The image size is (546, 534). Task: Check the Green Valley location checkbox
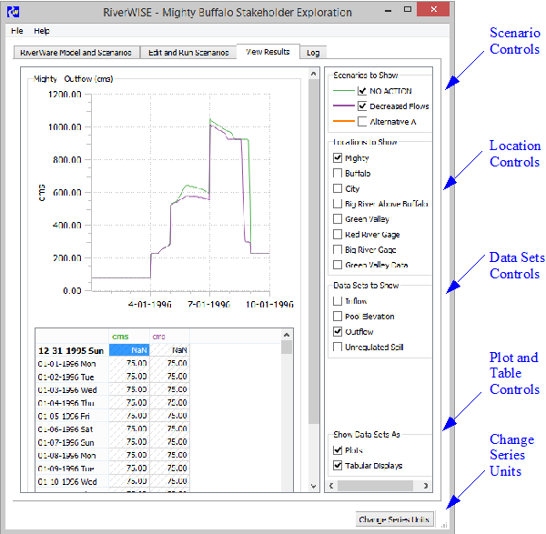click(x=339, y=219)
